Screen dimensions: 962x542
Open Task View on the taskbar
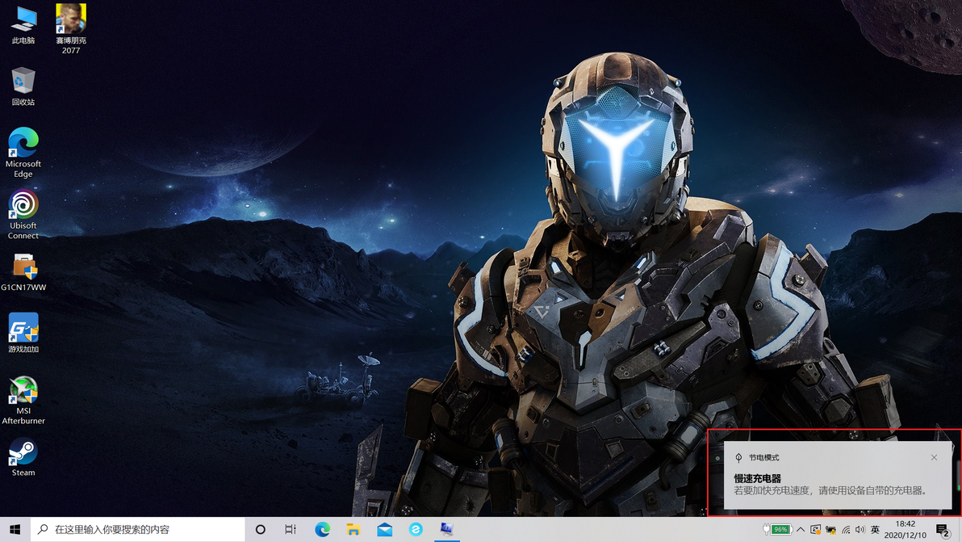[x=291, y=529]
